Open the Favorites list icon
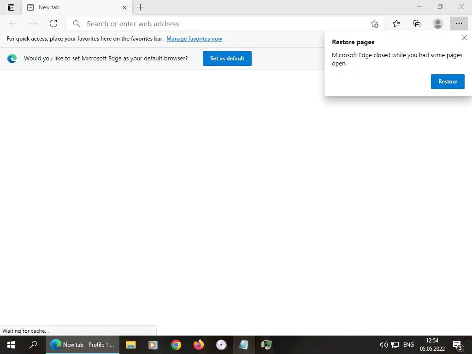 (396, 24)
